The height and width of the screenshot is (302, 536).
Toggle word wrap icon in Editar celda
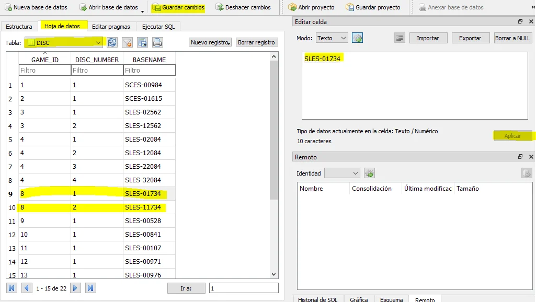[x=400, y=38]
